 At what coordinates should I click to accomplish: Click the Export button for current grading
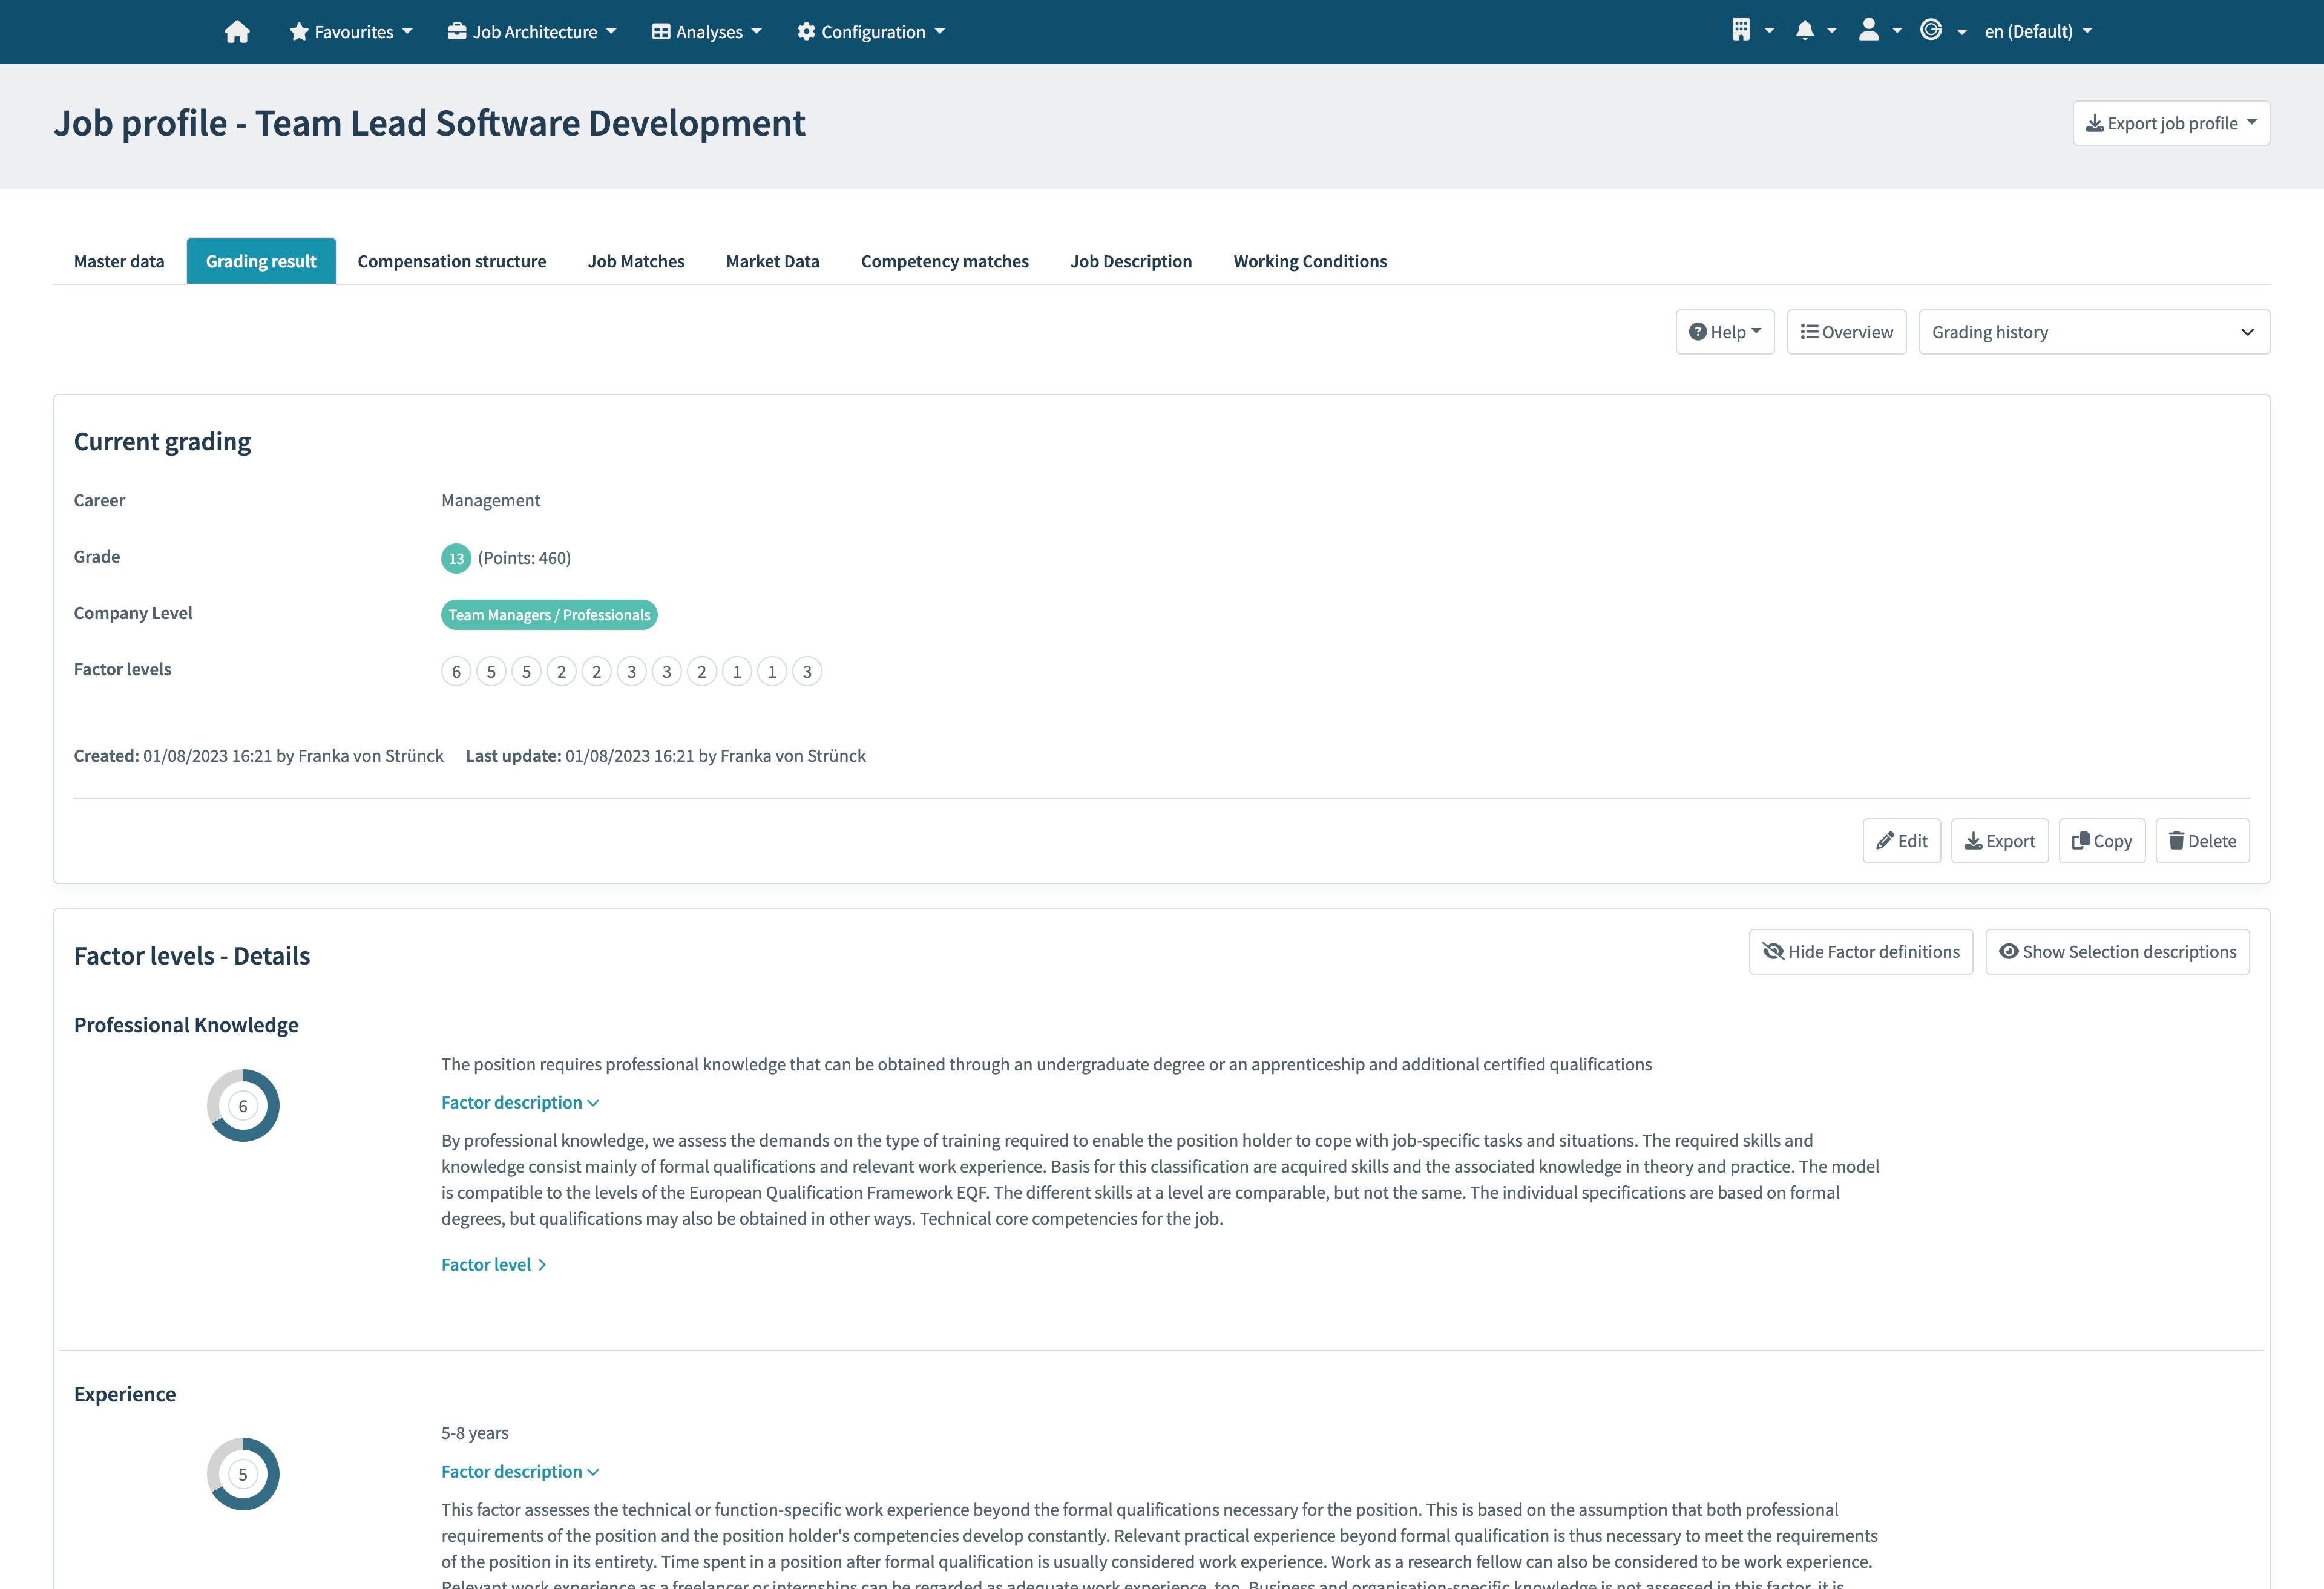pyautogui.click(x=1999, y=840)
